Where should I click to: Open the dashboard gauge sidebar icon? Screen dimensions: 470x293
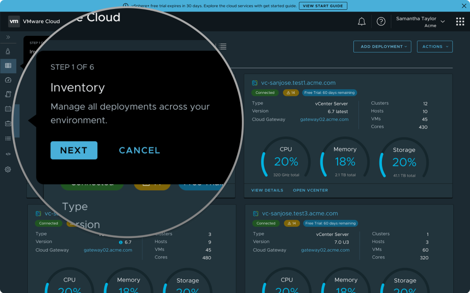(8, 80)
